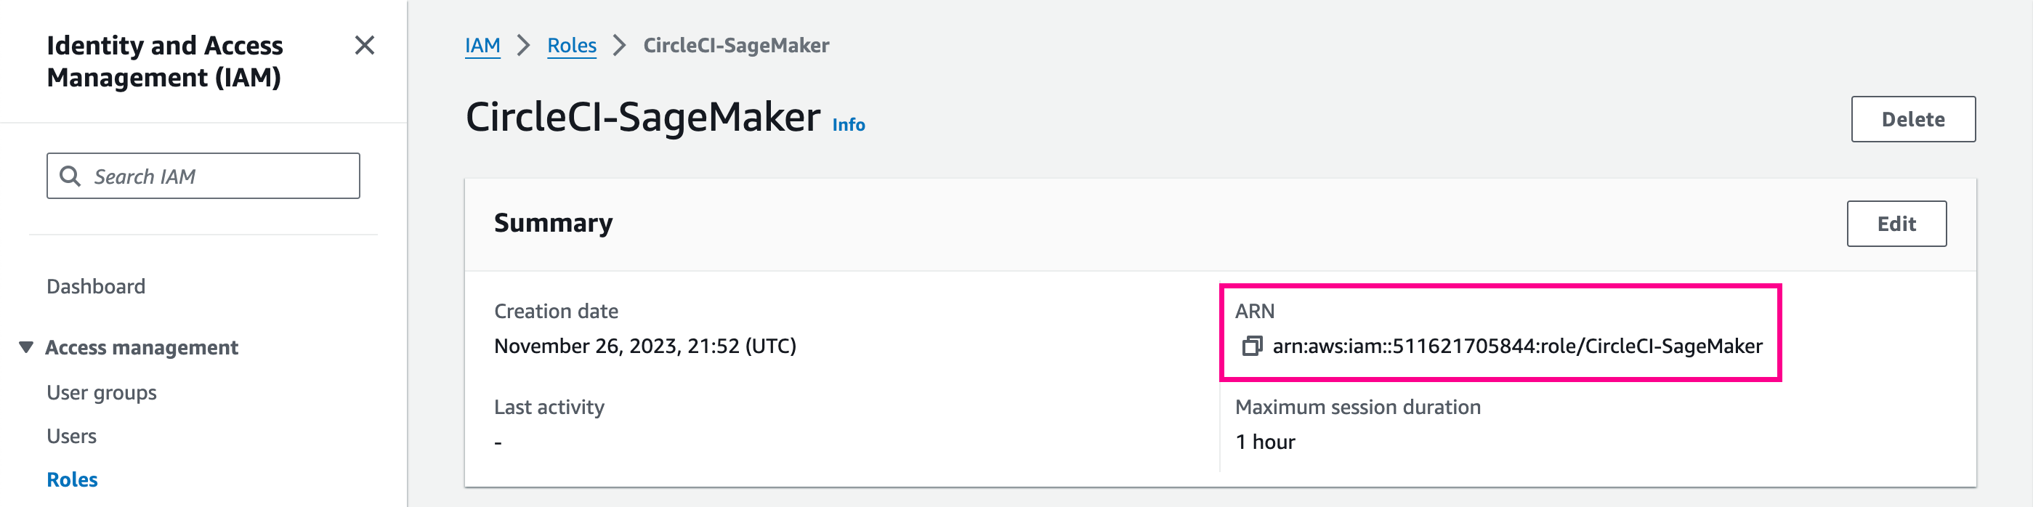Viewport: 2033px width, 507px height.
Task: Go to IAM breadcrumb link
Action: point(482,46)
